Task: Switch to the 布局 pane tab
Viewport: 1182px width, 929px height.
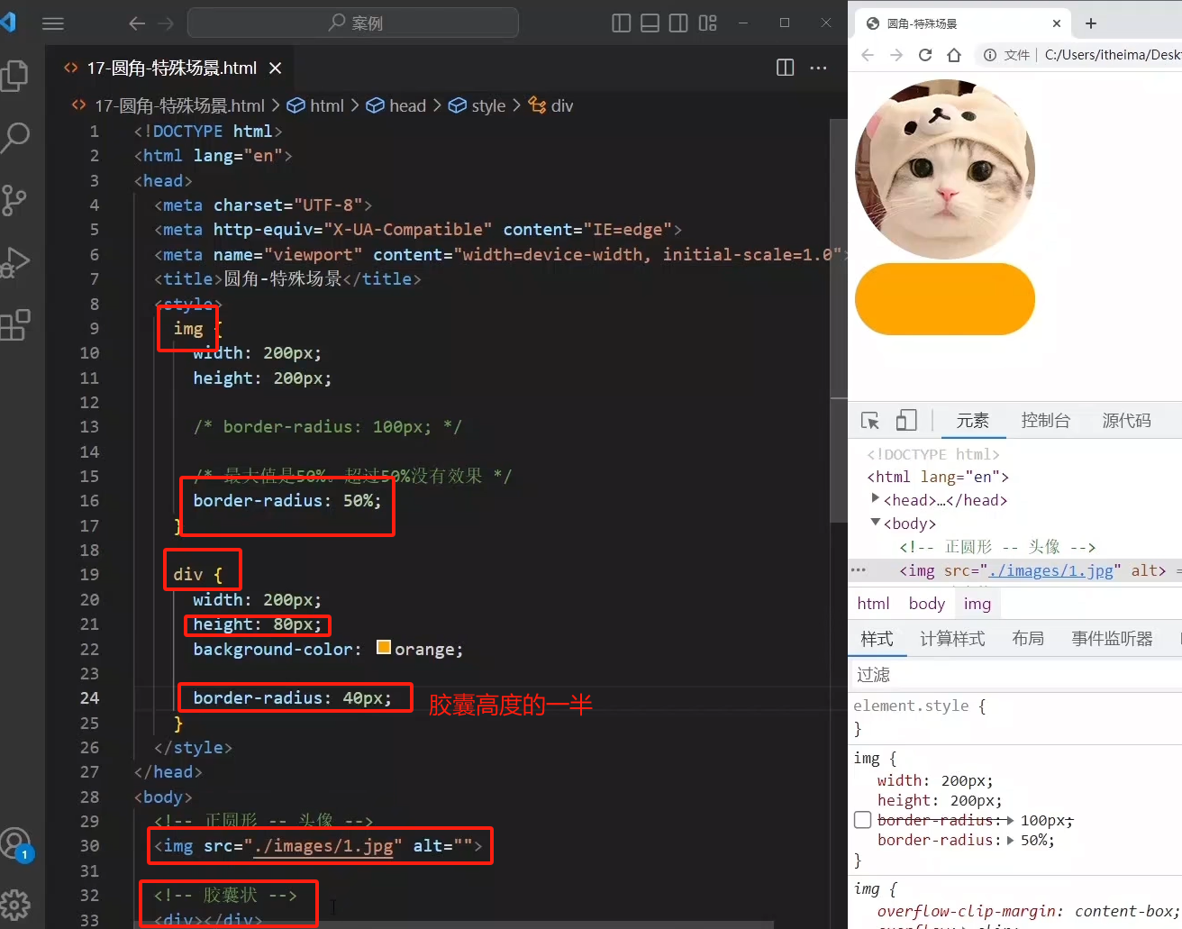Action: [x=1028, y=639]
